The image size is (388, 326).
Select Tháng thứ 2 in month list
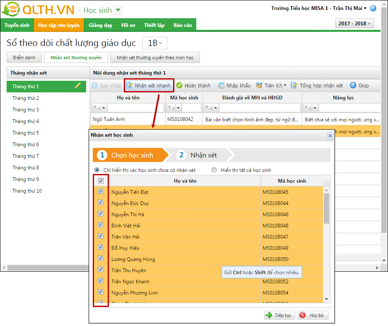[46, 98]
